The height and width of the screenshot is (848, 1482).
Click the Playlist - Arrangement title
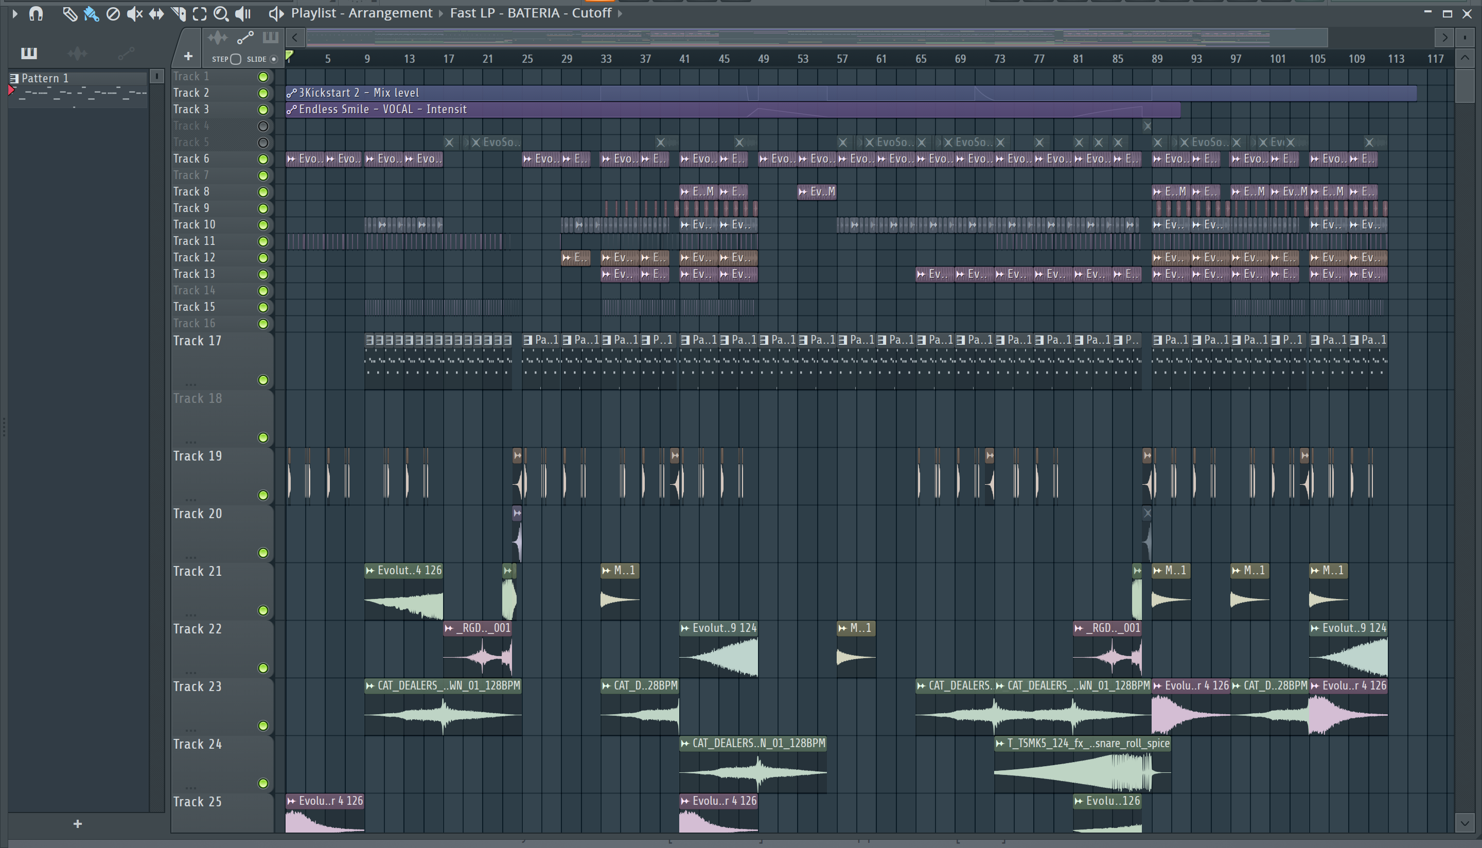[362, 13]
